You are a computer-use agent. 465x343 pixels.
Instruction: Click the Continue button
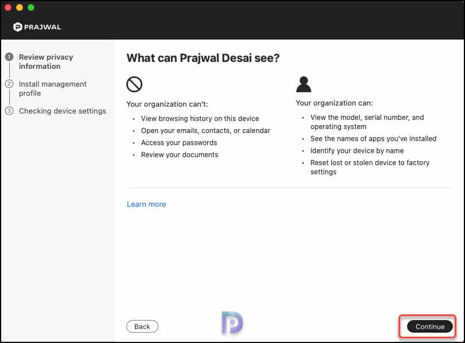click(430, 326)
